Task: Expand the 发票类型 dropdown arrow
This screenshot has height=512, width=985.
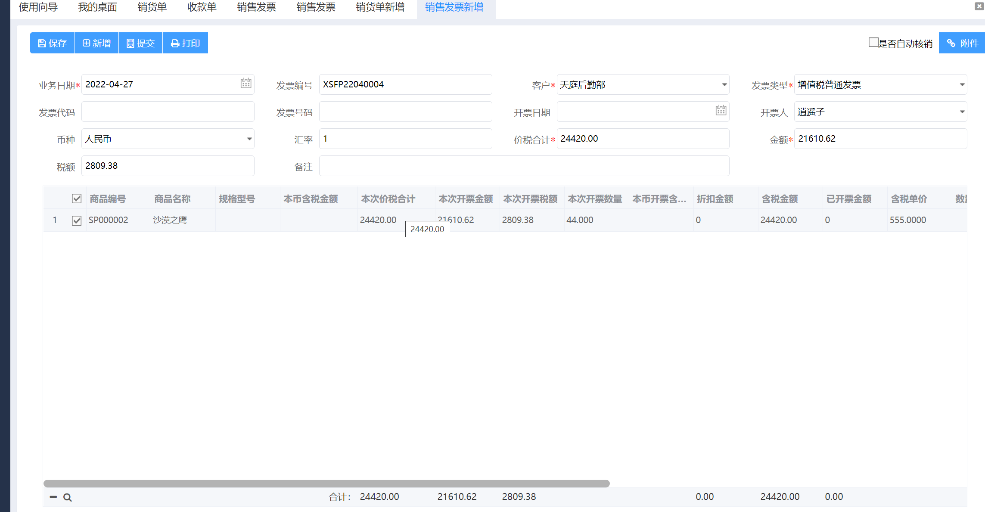Action: click(x=962, y=85)
